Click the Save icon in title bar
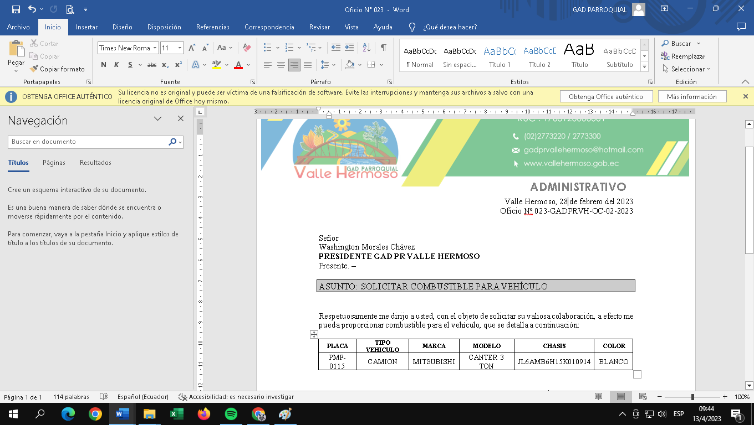 (x=16, y=9)
